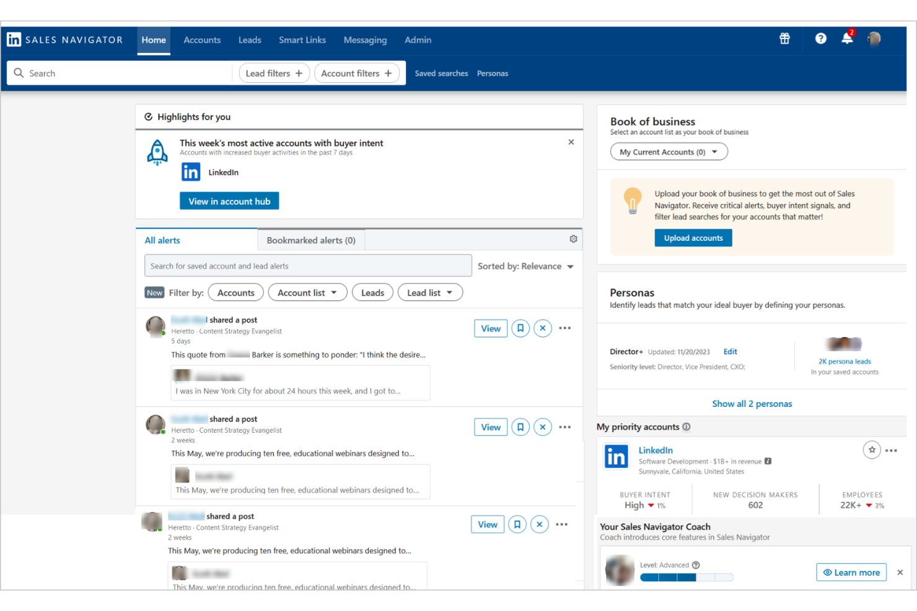Image resolution: width=917 pixels, height=611 pixels.
Task: Edit the Director+ persona
Action: pyautogui.click(x=730, y=352)
